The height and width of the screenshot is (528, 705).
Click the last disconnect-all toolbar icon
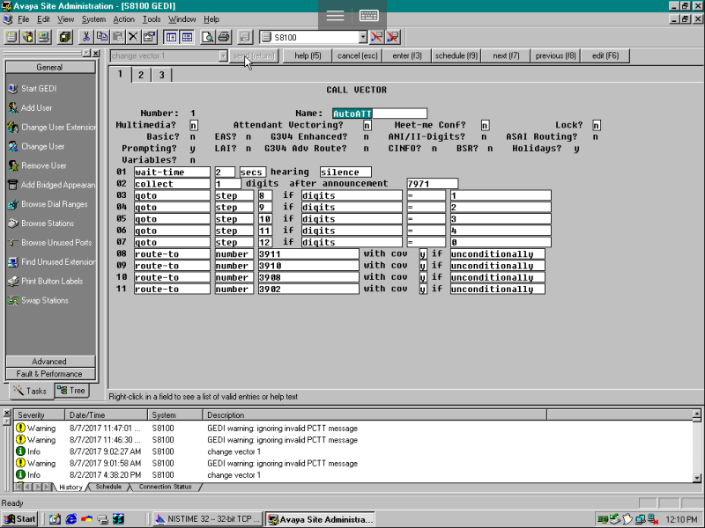coord(393,37)
